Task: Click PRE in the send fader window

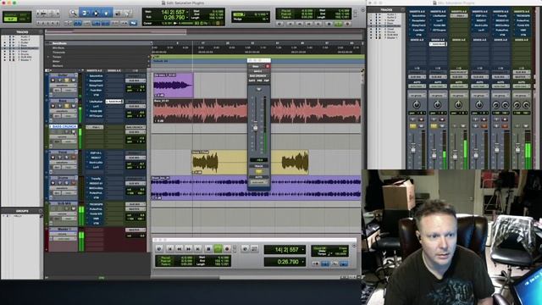Action: (x=259, y=80)
